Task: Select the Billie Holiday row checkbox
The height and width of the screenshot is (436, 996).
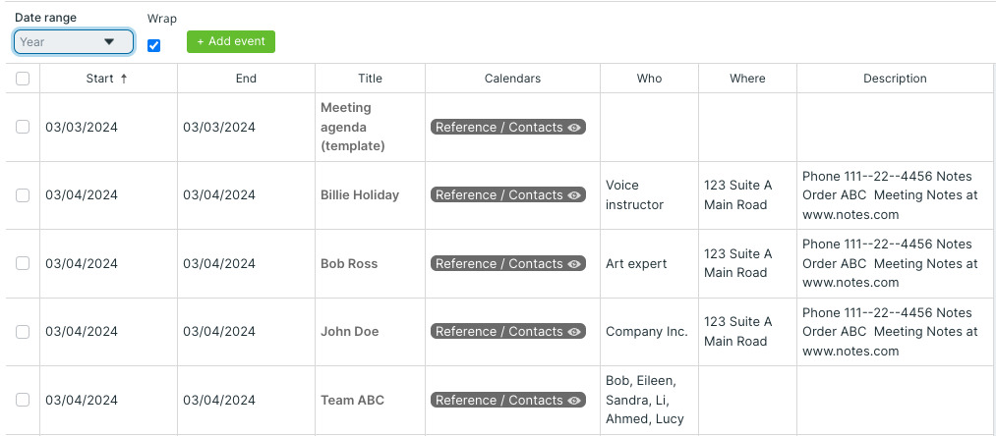Action: (23, 195)
